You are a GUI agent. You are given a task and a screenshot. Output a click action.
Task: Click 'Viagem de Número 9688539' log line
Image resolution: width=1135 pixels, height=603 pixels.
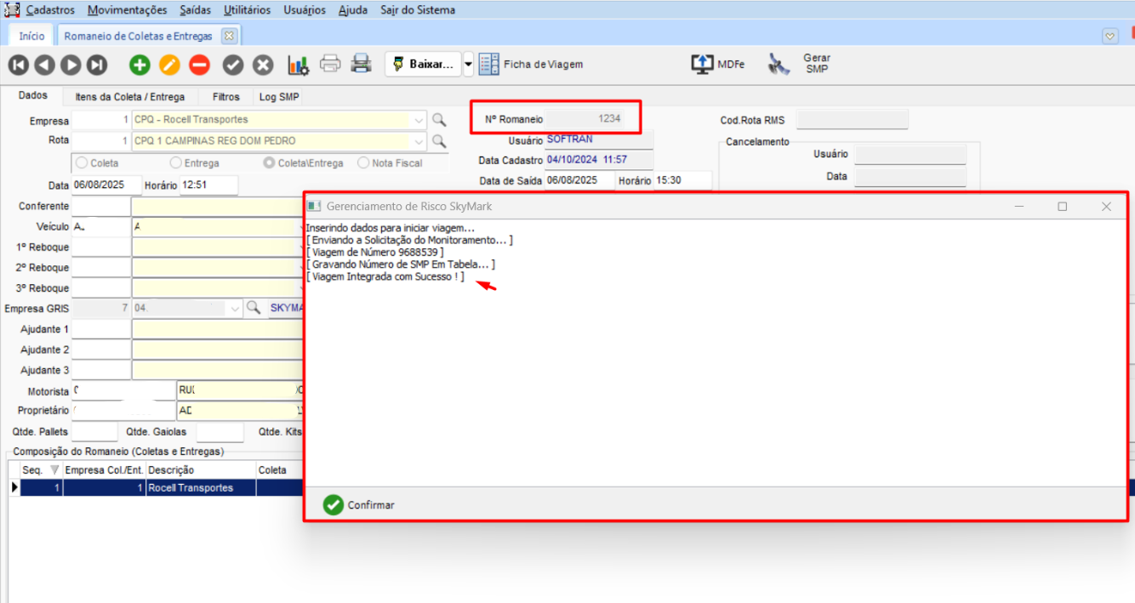pyautogui.click(x=375, y=253)
